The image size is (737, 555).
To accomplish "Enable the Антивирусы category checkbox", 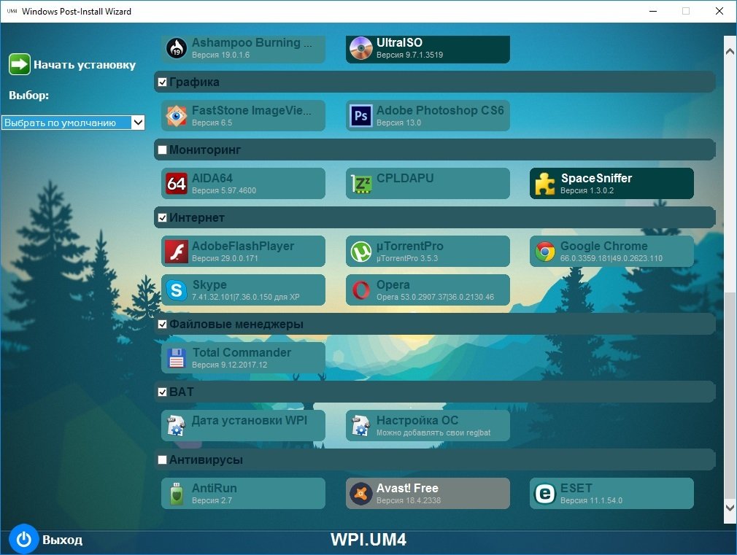I will pos(162,459).
